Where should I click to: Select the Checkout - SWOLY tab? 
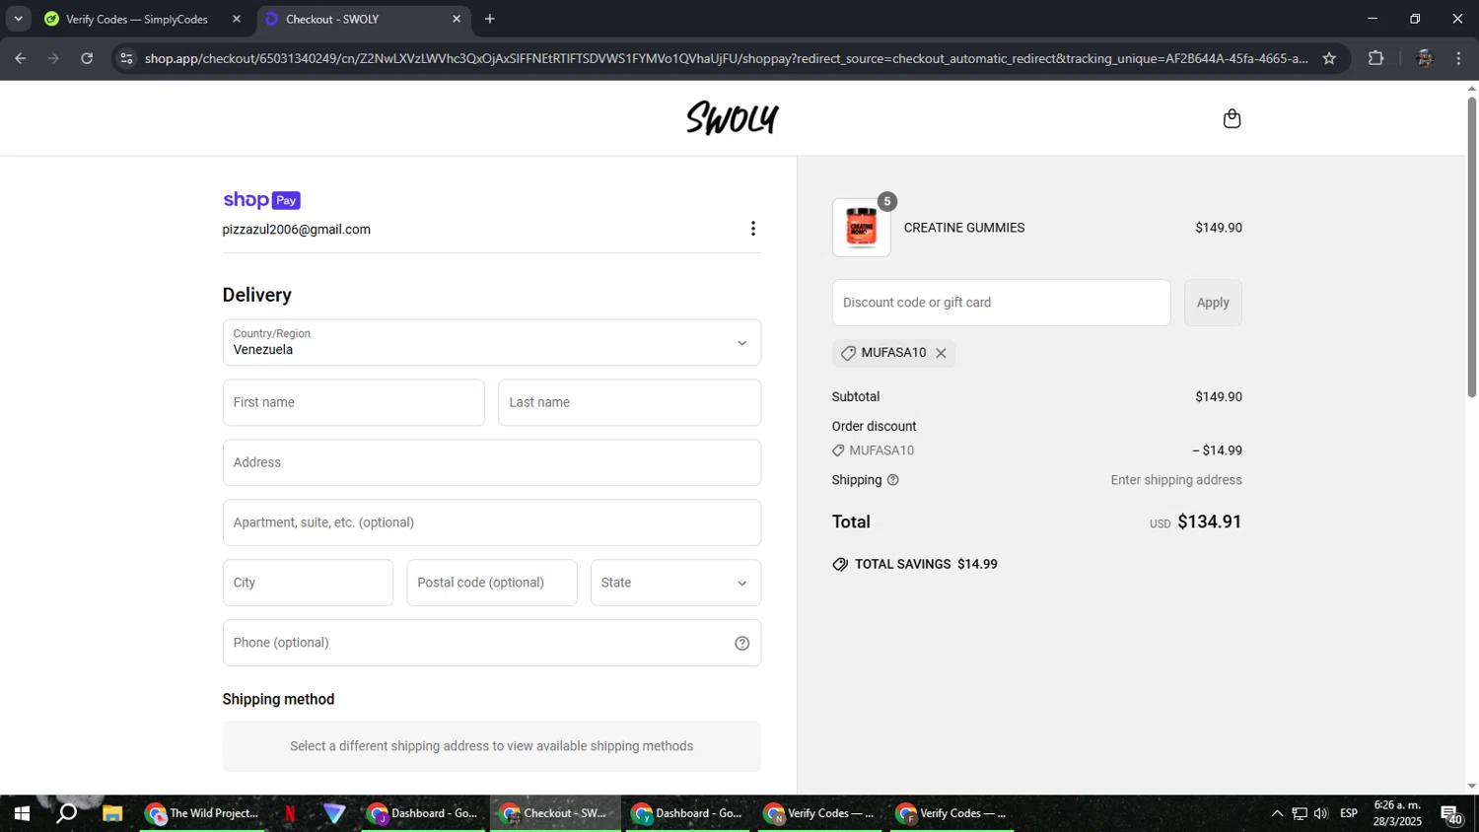(362, 19)
